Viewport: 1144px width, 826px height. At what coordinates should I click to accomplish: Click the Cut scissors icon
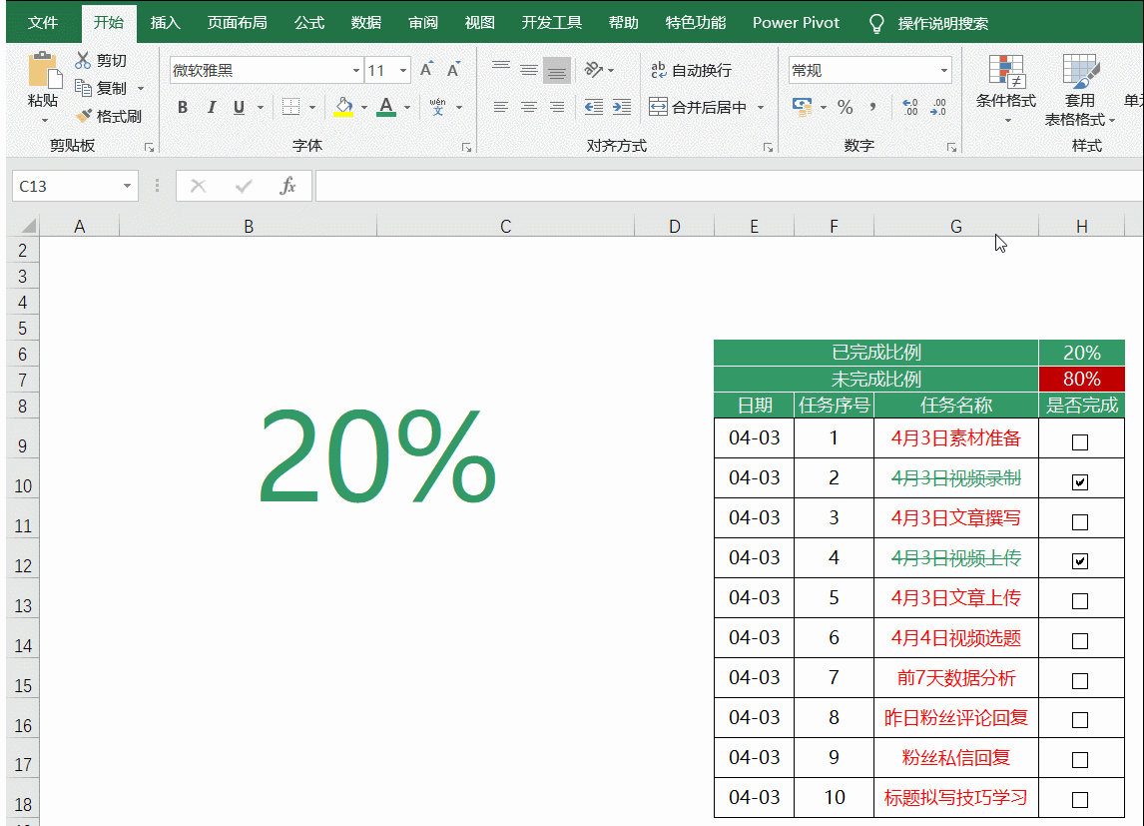(x=83, y=60)
